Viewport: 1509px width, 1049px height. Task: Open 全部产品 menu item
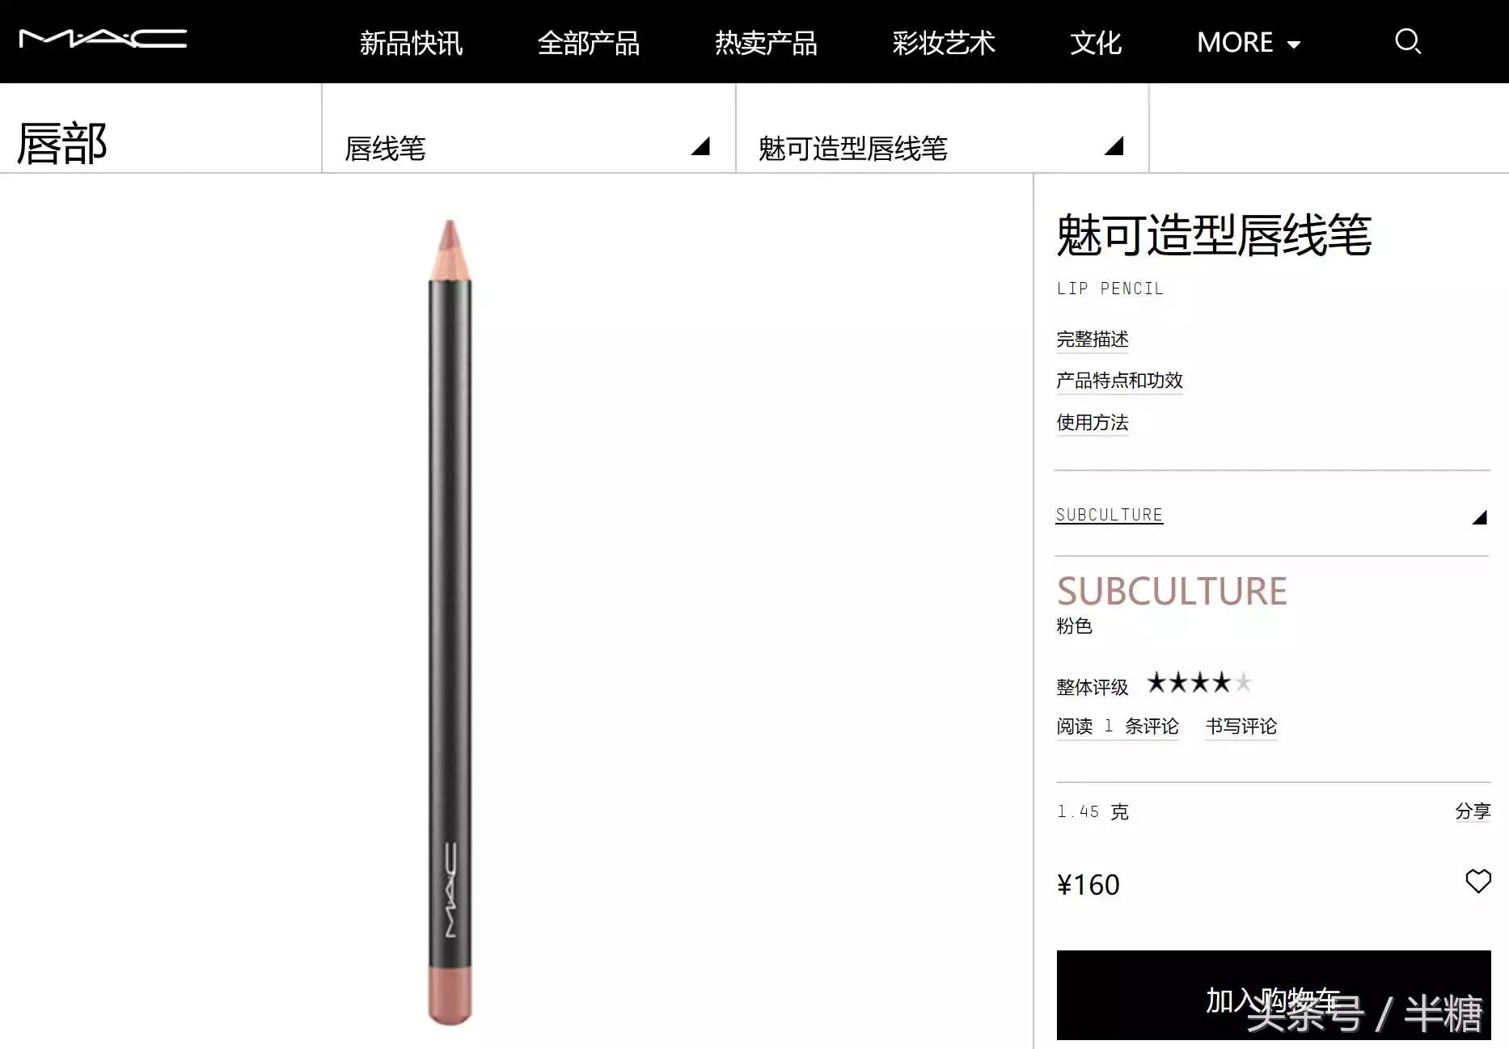589,43
